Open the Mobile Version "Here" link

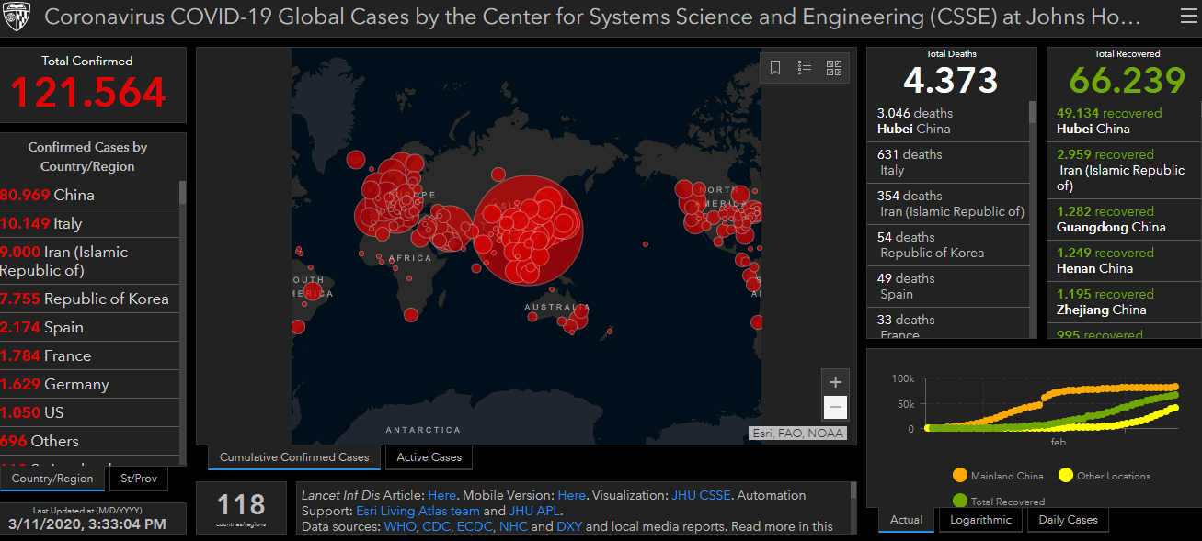[x=571, y=495]
